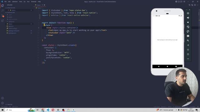Open the Manage gear in activity bar

tap(2, 103)
